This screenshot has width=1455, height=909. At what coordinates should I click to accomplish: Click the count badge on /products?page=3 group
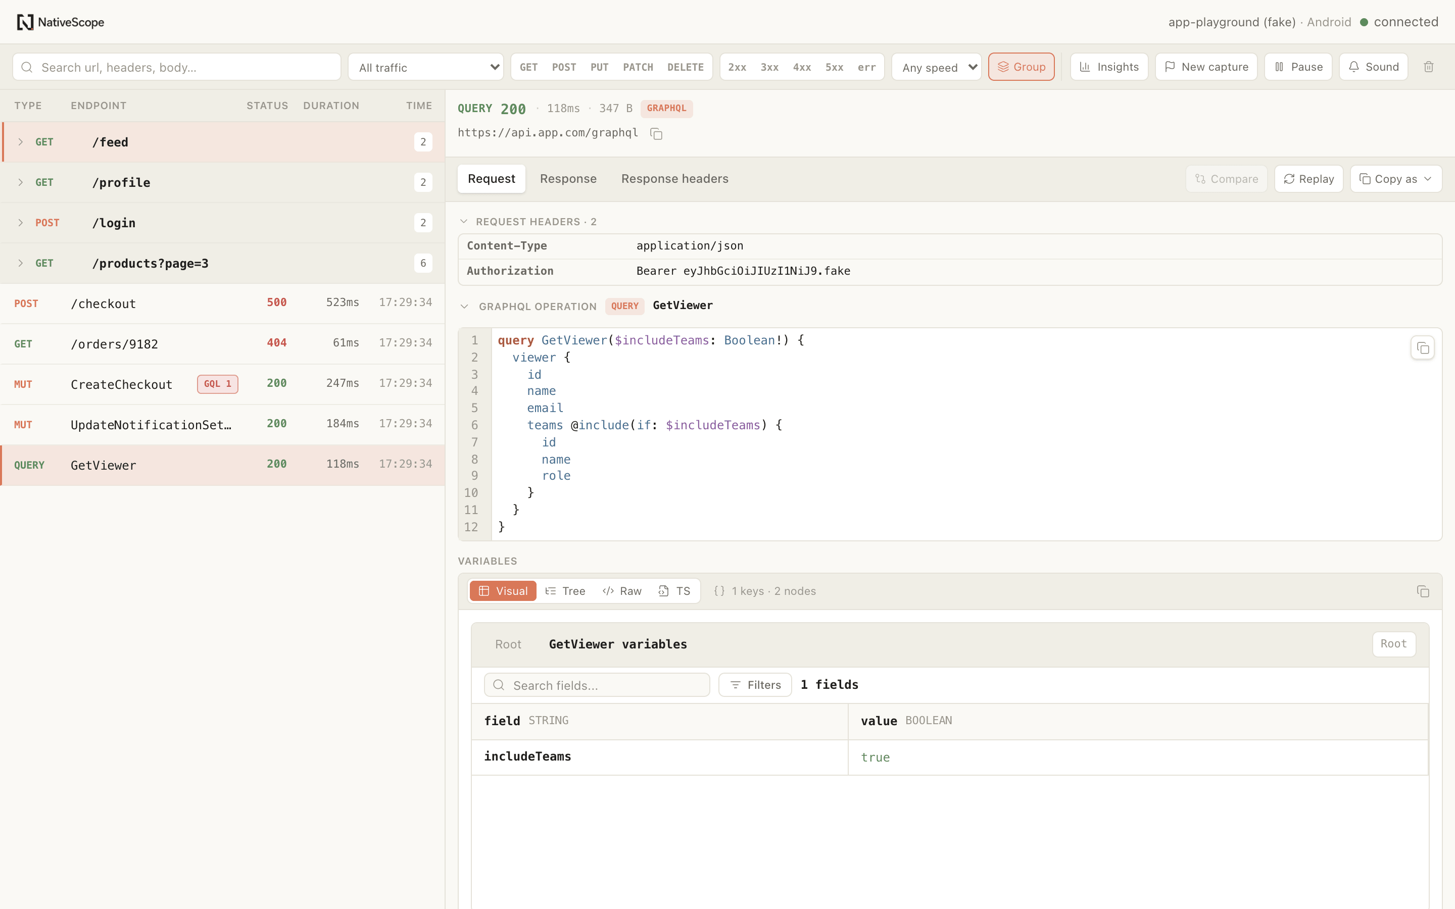[423, 263]
